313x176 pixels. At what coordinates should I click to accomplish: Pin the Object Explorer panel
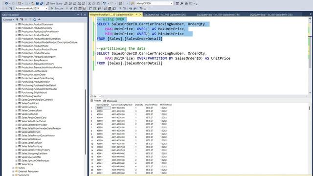pyautogui.click(x=82, y=15)
